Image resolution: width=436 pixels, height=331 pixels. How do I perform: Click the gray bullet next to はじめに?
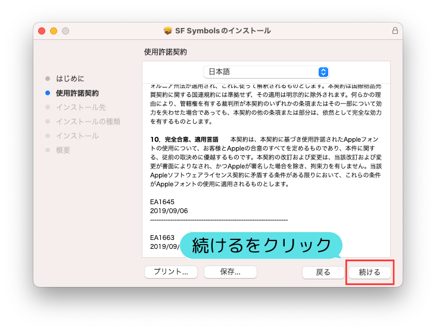click(x=48, y=79)
